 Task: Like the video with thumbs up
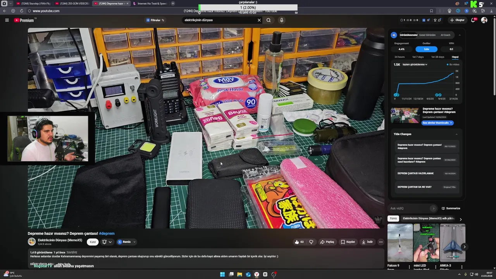point(299,242)
